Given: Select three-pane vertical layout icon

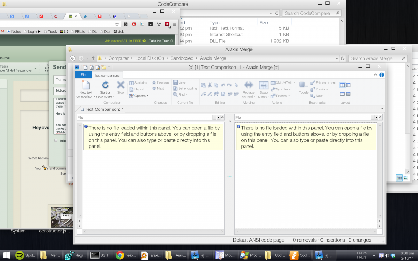Looking at the screenshot, I should tap(348, 85).
